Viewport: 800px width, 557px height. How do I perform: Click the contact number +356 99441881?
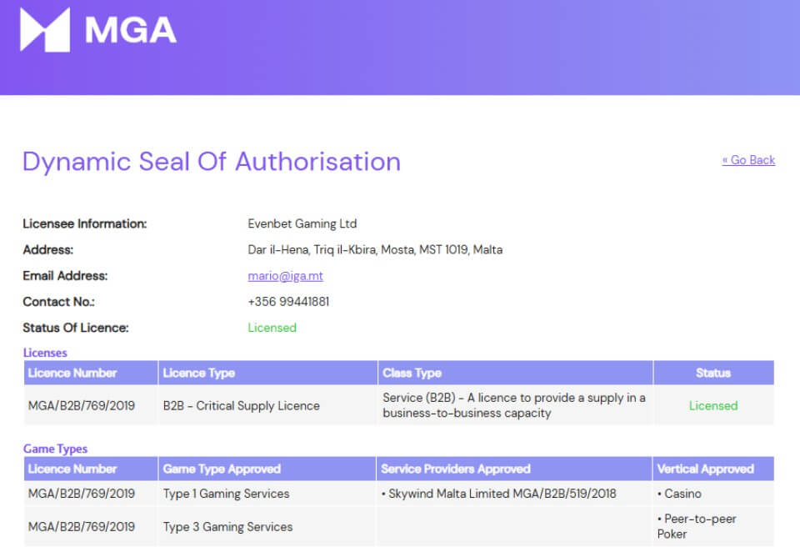(288, 302)
